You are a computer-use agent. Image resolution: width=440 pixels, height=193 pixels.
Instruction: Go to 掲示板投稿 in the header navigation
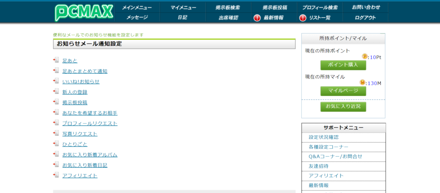[275, 8]
